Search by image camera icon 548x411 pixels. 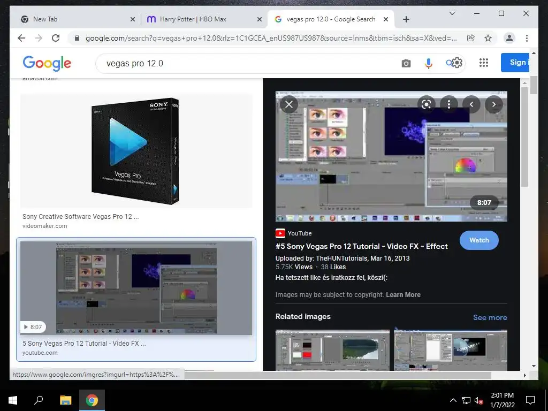click(406, 63)
